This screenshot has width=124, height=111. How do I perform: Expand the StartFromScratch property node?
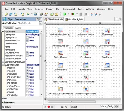pyautogui.click(x=3, y=59)
